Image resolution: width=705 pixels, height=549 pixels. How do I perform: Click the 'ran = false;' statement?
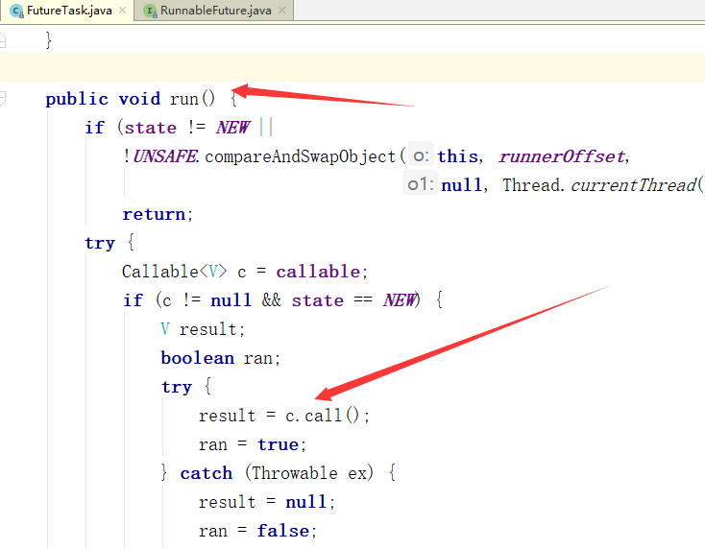click(x=258, y=531)
